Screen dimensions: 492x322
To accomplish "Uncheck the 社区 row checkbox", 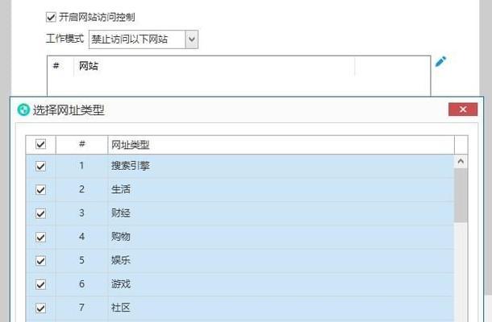I will click(40, 308).
